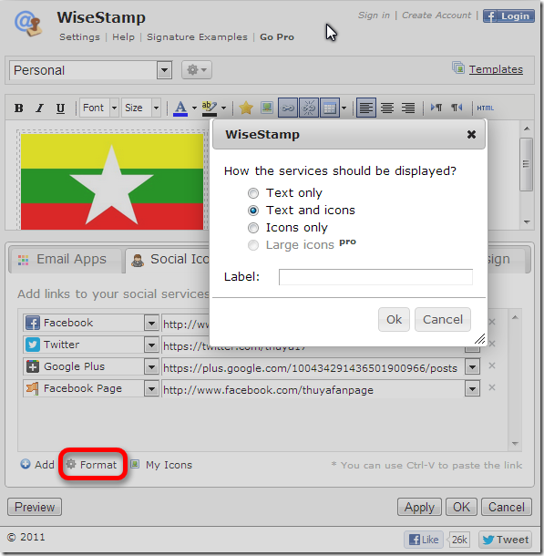Image resolution: width=544 pixels, height=556 pixels.
Task: Select the 'Text only' radio option
Action: point(253,193)
